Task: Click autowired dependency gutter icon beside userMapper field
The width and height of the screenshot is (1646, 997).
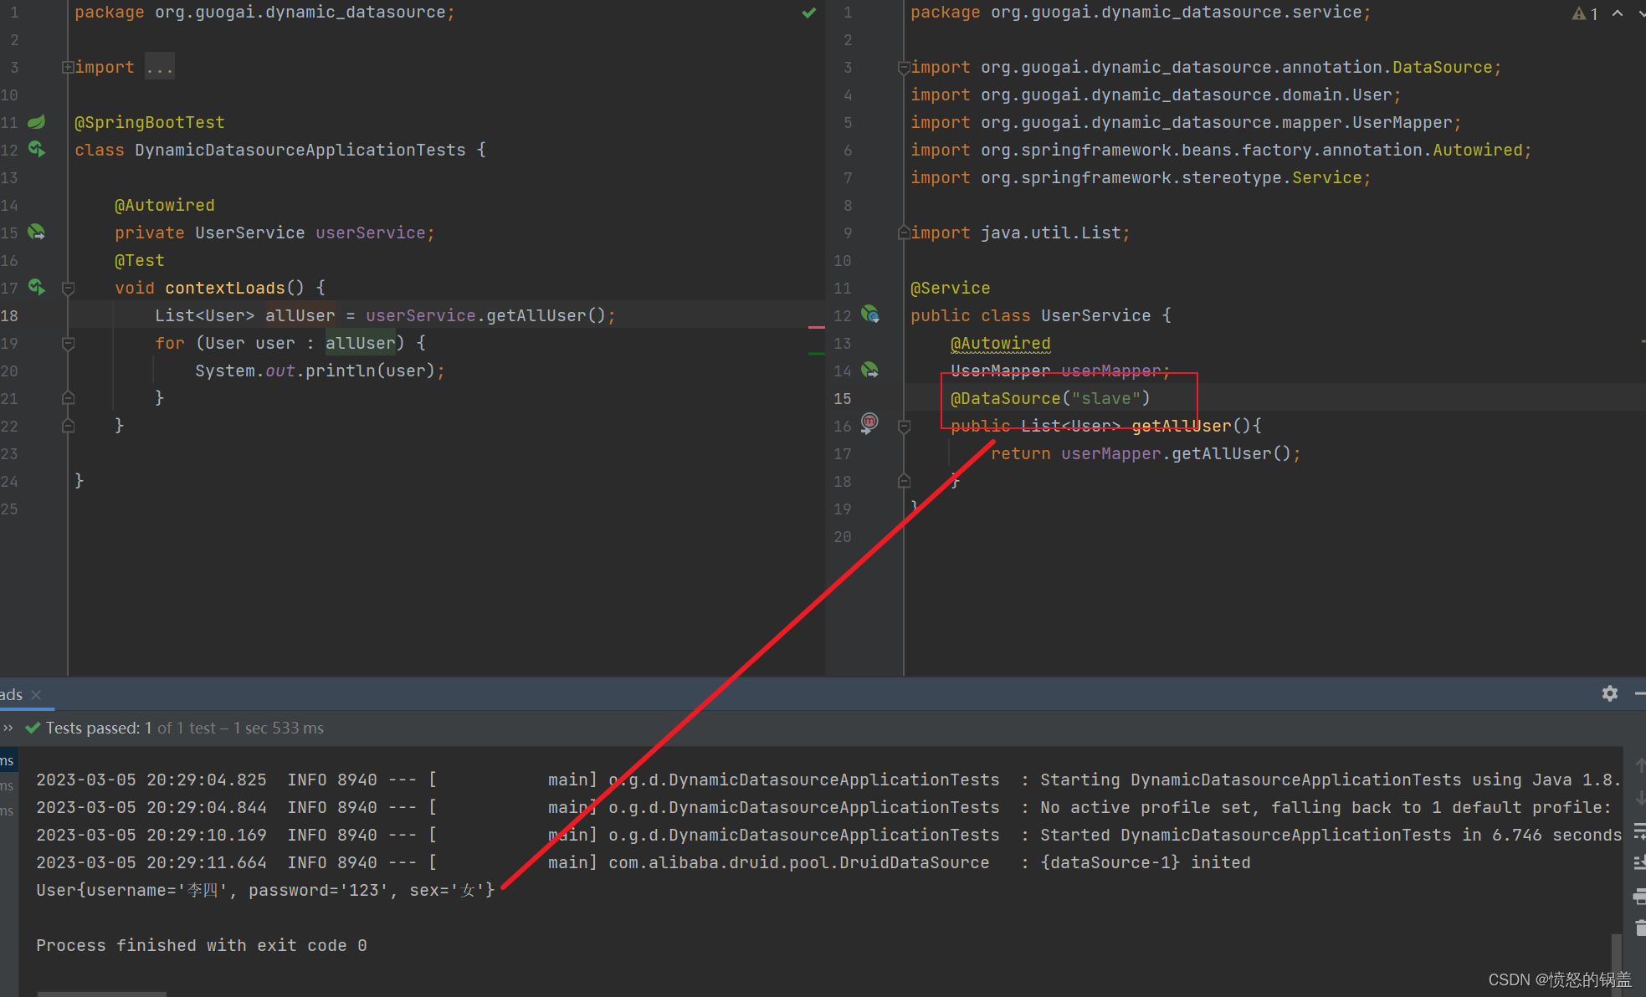Action: tap(870, 370)
